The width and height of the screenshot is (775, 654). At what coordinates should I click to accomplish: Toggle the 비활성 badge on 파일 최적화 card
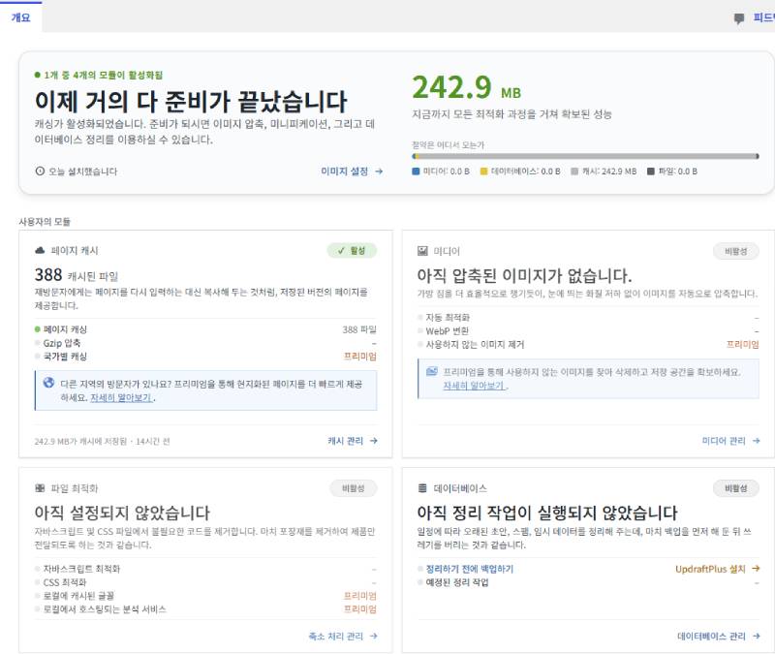354,488
